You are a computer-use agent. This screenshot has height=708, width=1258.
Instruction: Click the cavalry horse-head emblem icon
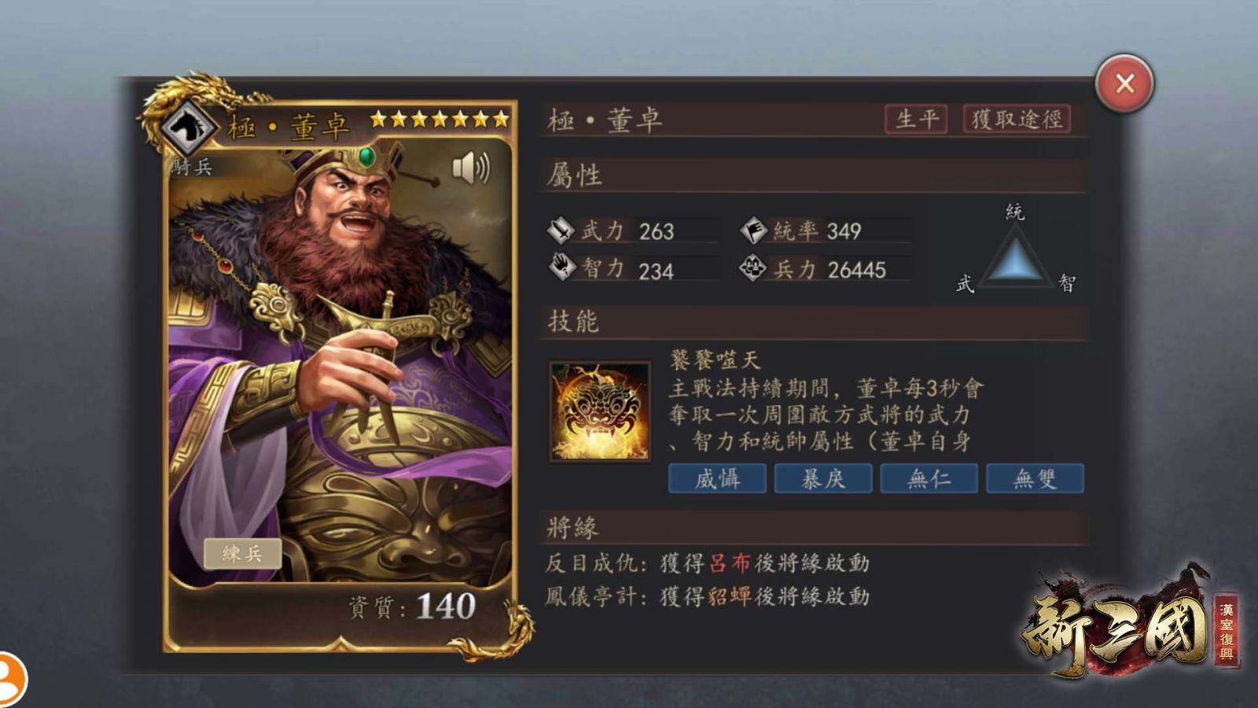pos(189,125)
